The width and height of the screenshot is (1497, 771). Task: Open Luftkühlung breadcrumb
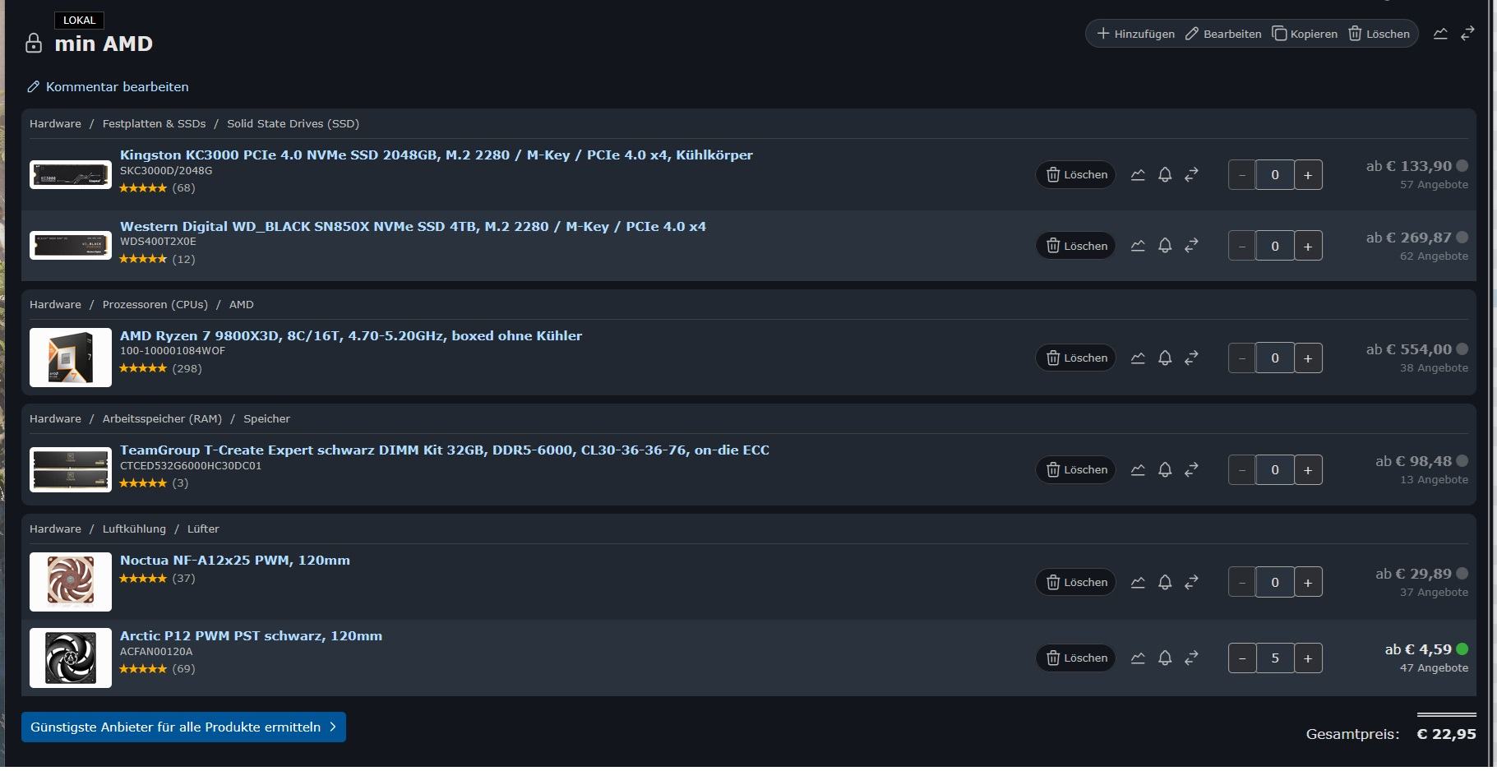pos(134,529)
